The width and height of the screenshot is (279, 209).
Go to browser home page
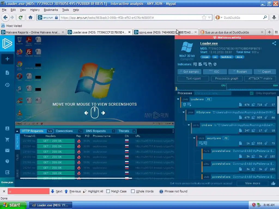point(31,17)
